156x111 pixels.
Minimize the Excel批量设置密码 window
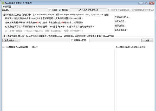[x=141, y=3]
